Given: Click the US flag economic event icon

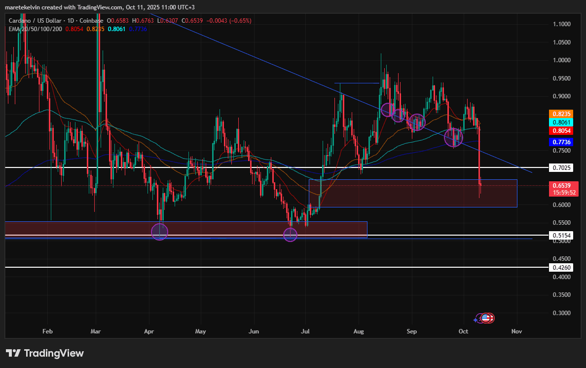Looking at the screenshot, I should 485,318.
